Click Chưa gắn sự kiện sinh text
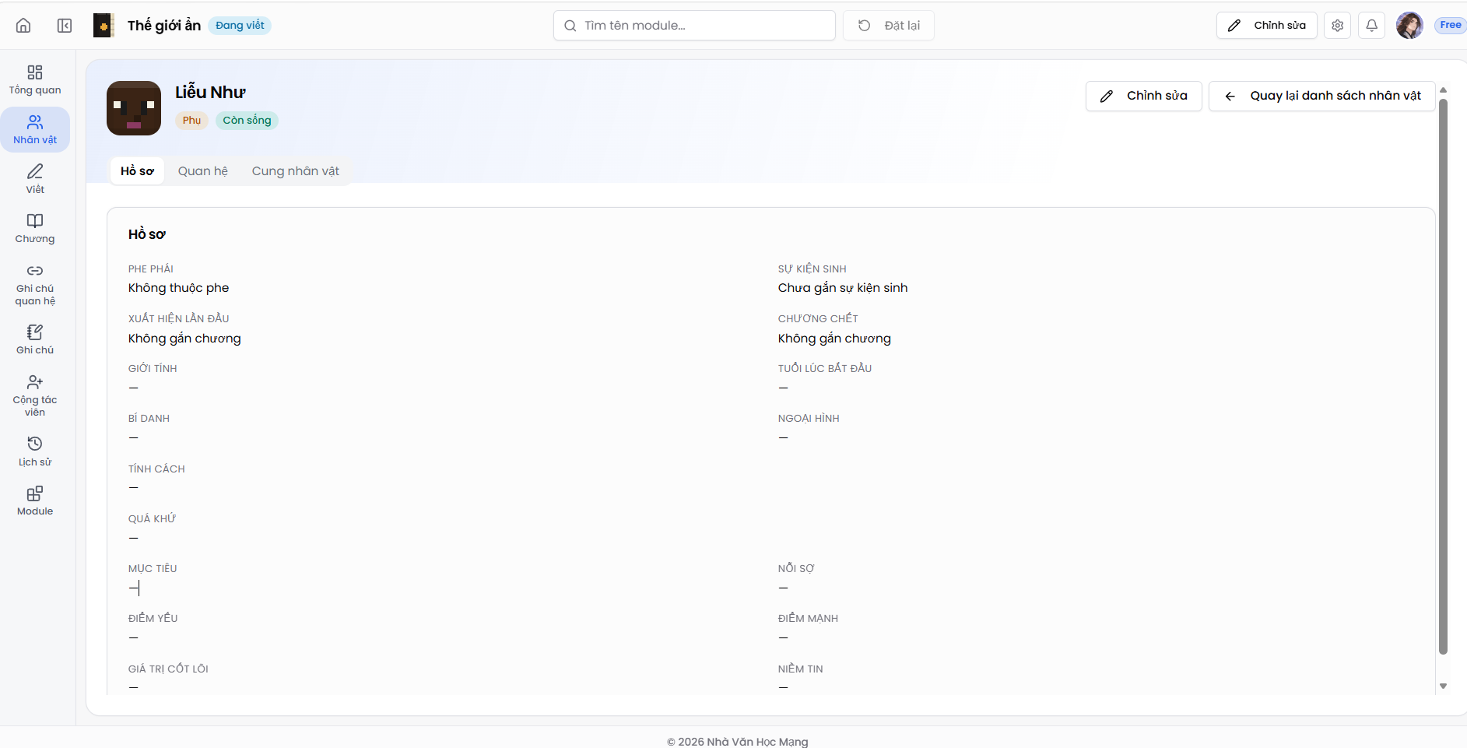Image resolution: width=1467 pixels, height=748 pixels. pos(843,288)
